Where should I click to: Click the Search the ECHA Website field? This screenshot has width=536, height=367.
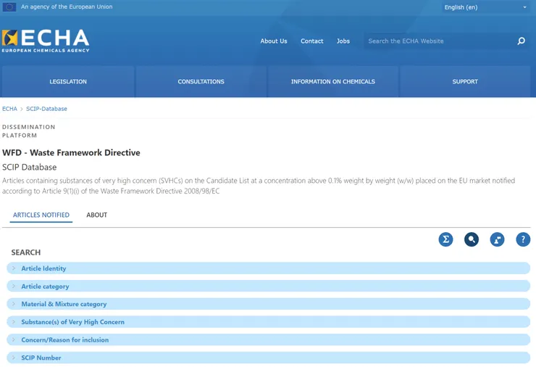[438, 41]
